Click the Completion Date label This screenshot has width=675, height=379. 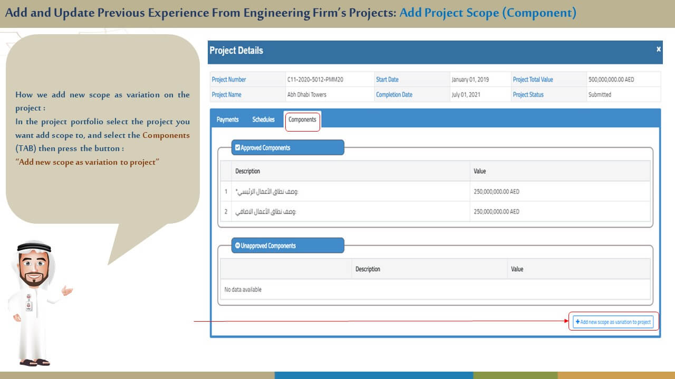point(394,95)
